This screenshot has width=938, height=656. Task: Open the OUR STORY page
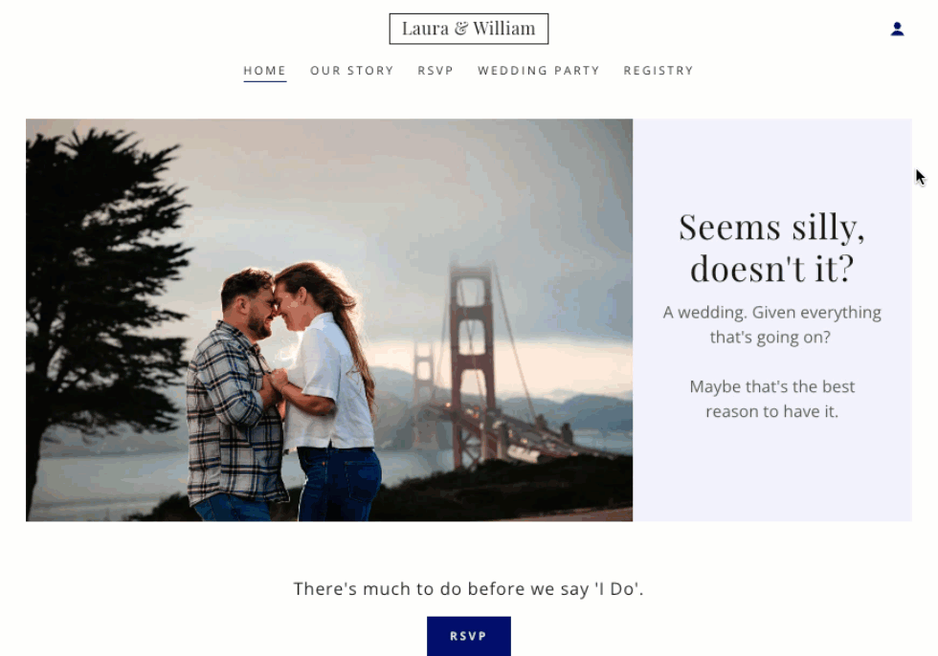[x=352, y=71]
